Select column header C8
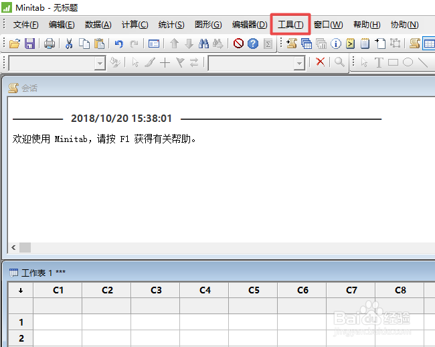Screen dimensions: 435x347 [x=400, y=290]
